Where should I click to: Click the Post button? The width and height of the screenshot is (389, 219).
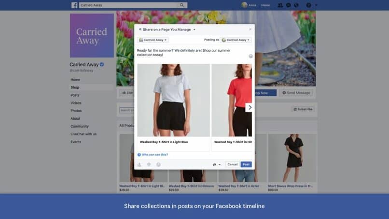[x=246, y=164]
